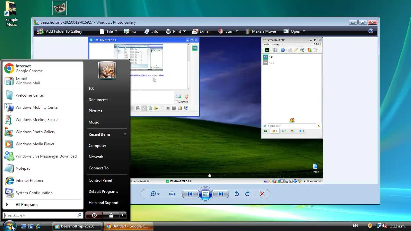The image size is (411, 231).
Task: Switch to beesshottmp taskbar button
Action: tap(77, 226)
